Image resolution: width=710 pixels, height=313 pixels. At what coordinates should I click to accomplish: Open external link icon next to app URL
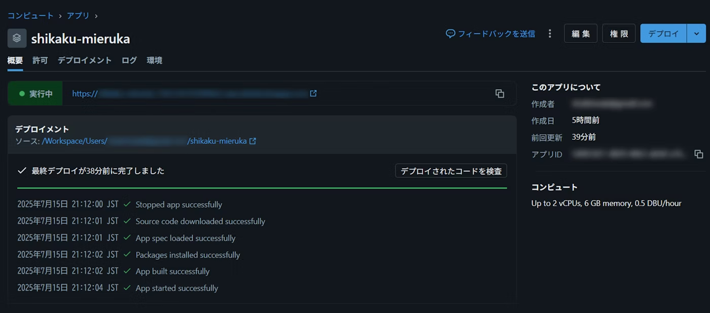[313, 93]
